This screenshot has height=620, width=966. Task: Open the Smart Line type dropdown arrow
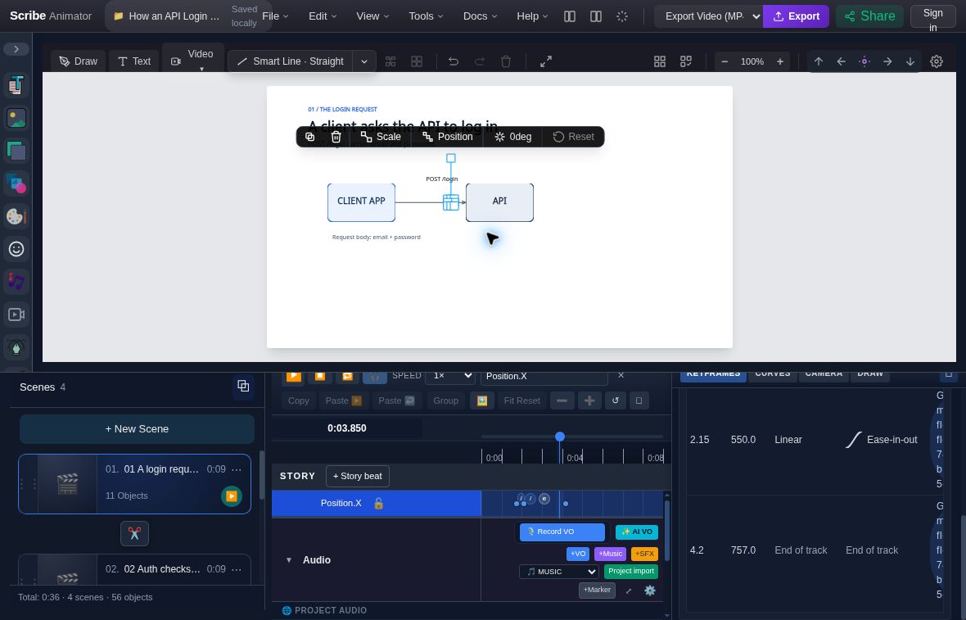(x=364, y=61)
